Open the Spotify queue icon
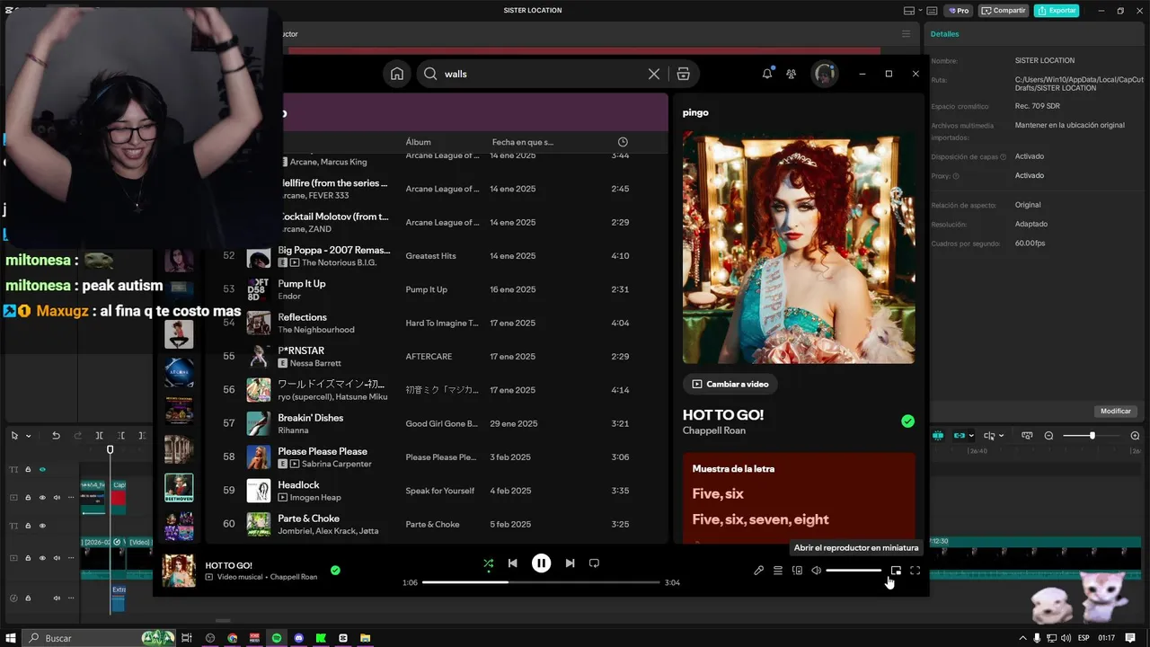Screen dimensions: 1150x647 coord(778,571)
